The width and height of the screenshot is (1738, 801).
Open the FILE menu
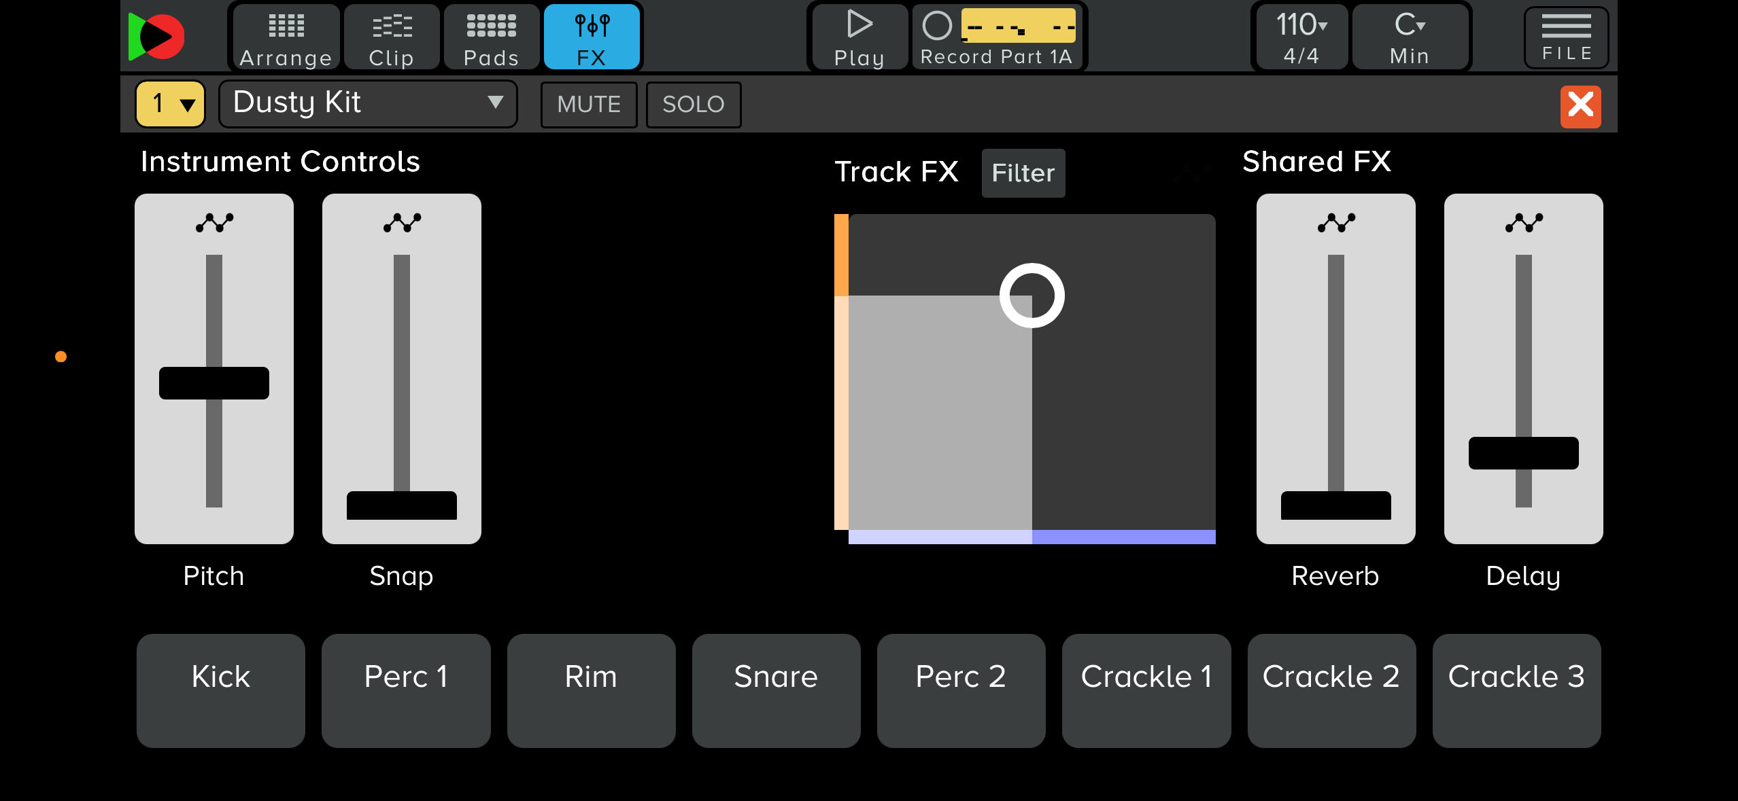click(x=1567, y=37)
